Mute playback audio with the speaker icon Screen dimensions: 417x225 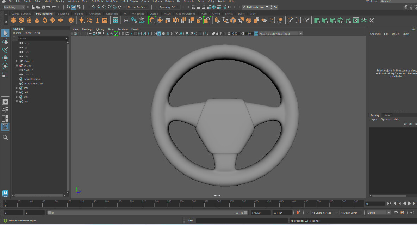tap(412, 213)
